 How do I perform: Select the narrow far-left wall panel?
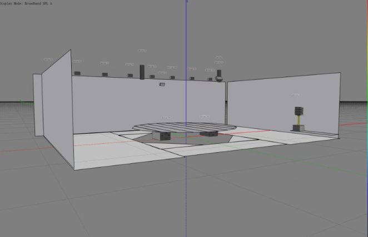[37, 104]
